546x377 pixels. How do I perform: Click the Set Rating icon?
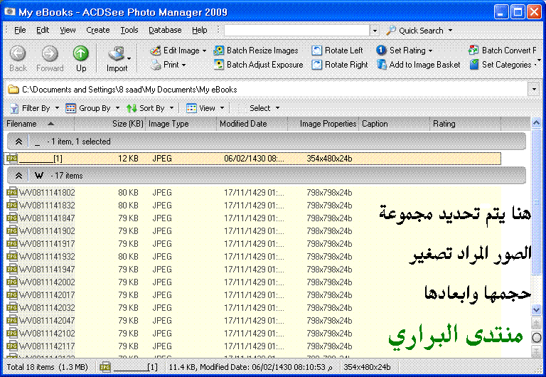click(x=381, y=51)
